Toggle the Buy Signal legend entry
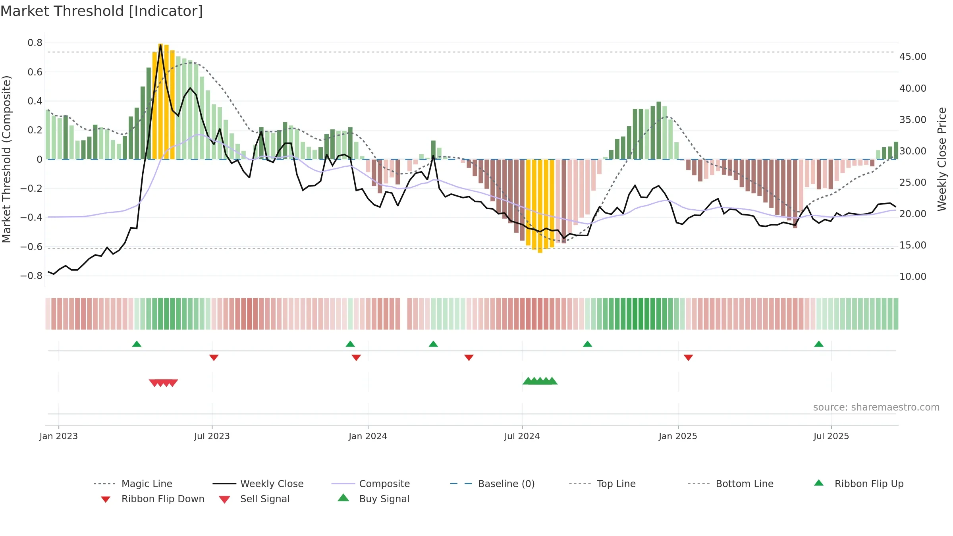The image size is (953, 536). pyautogui.click(x=373, y=499)
